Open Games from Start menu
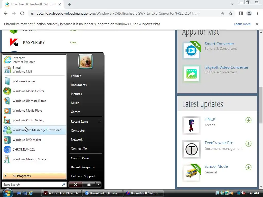 coord(86,112)
